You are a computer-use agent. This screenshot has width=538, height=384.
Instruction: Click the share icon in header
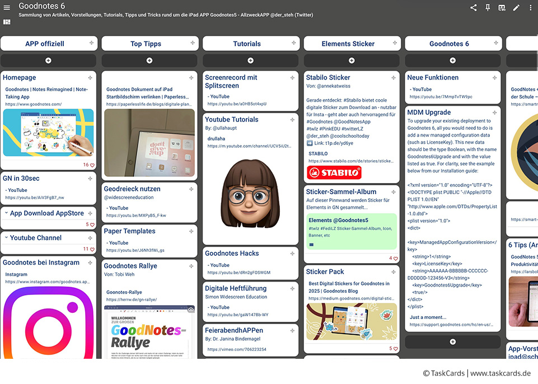[474, 7]
